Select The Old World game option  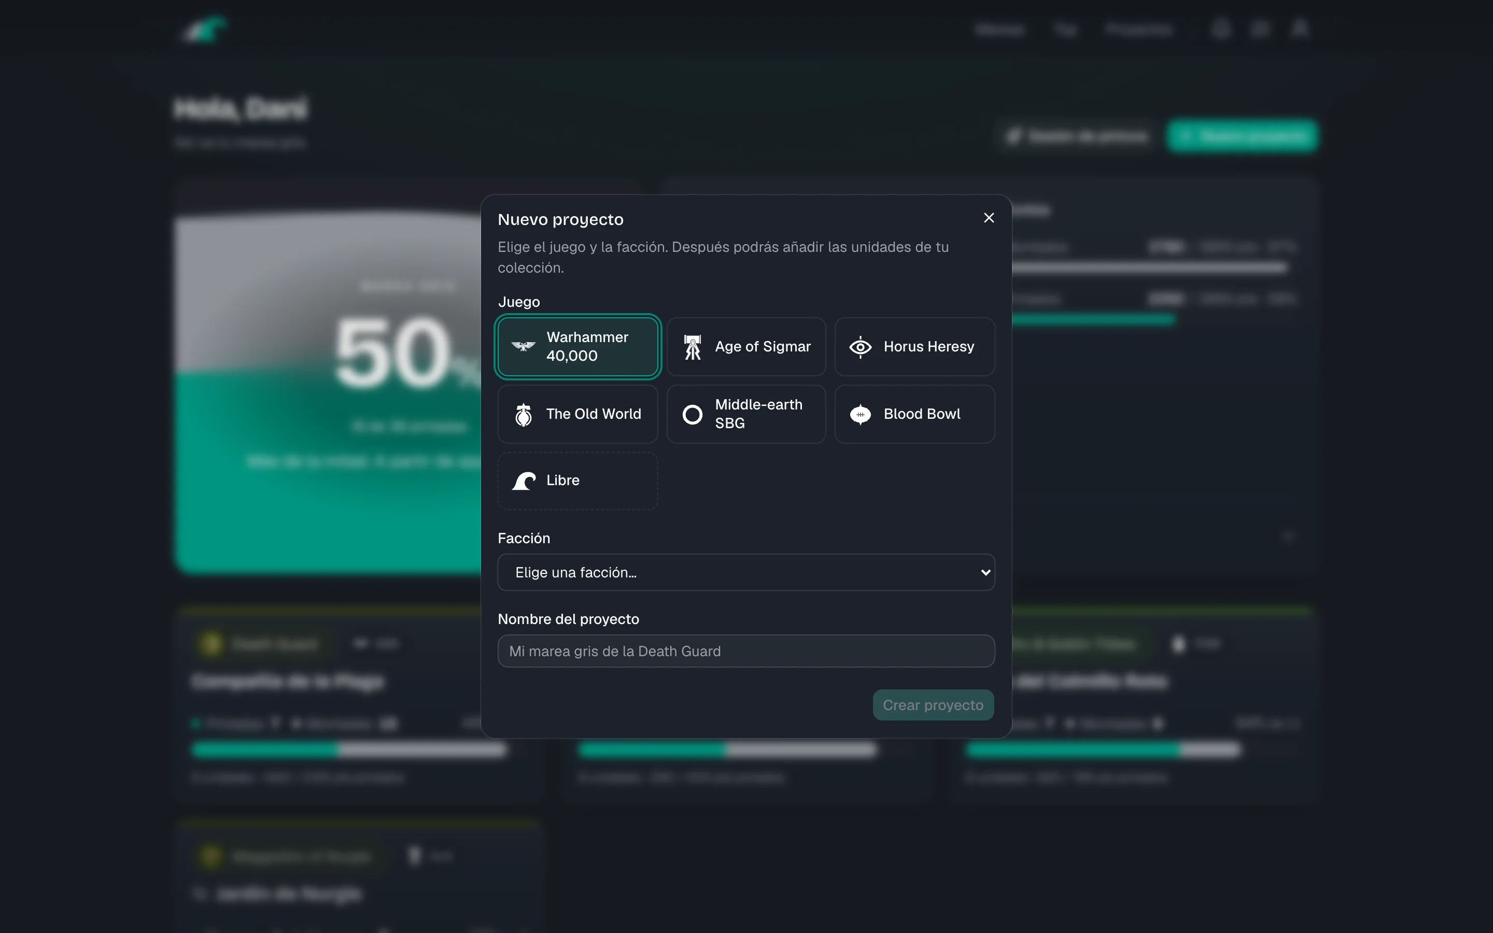(578, 414)
